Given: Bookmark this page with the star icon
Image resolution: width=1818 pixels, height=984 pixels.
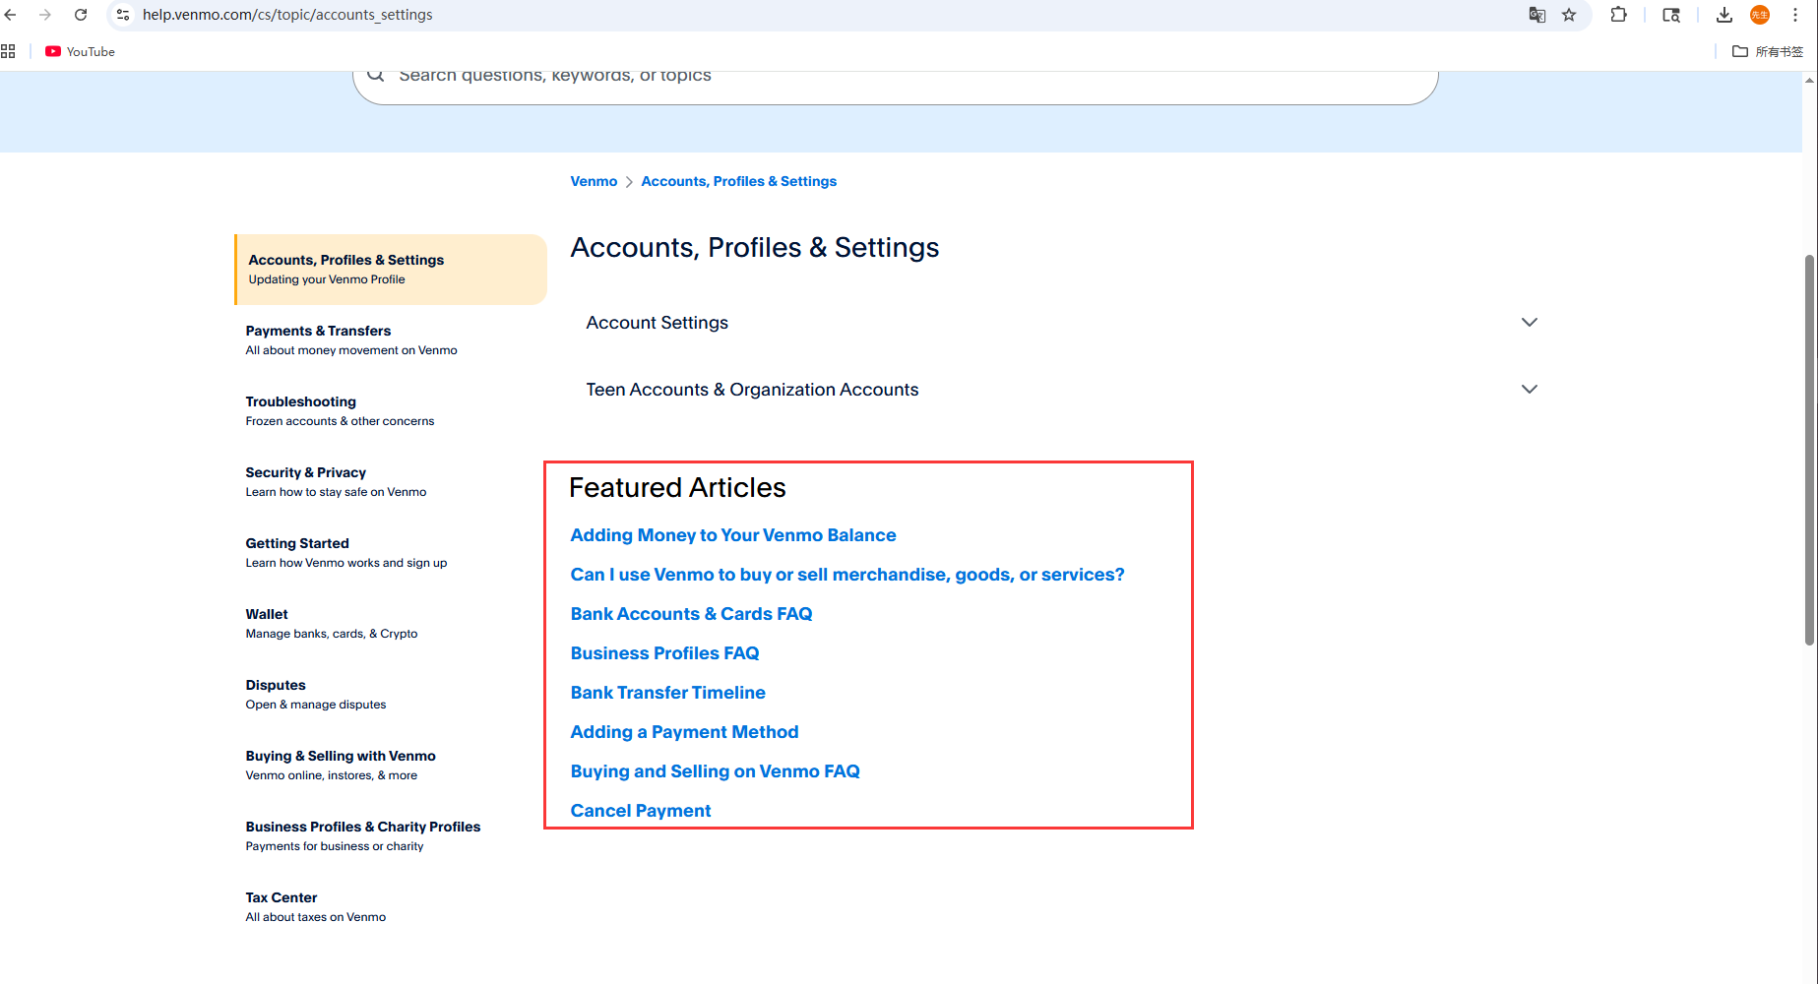Looking at the screenshot, I should [x=1569, y=15].
